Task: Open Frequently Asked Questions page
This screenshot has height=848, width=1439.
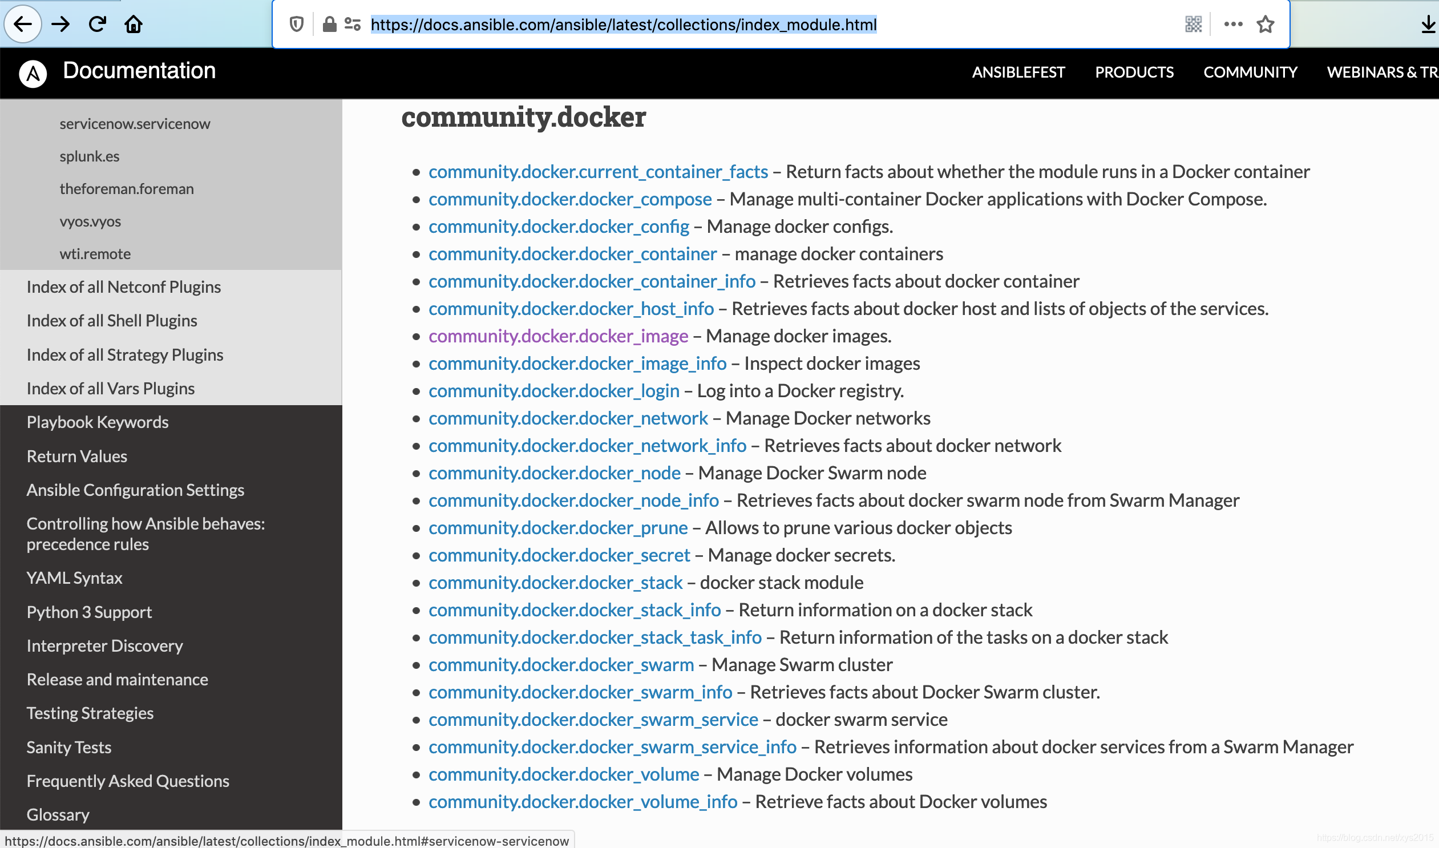Action: 128,782
